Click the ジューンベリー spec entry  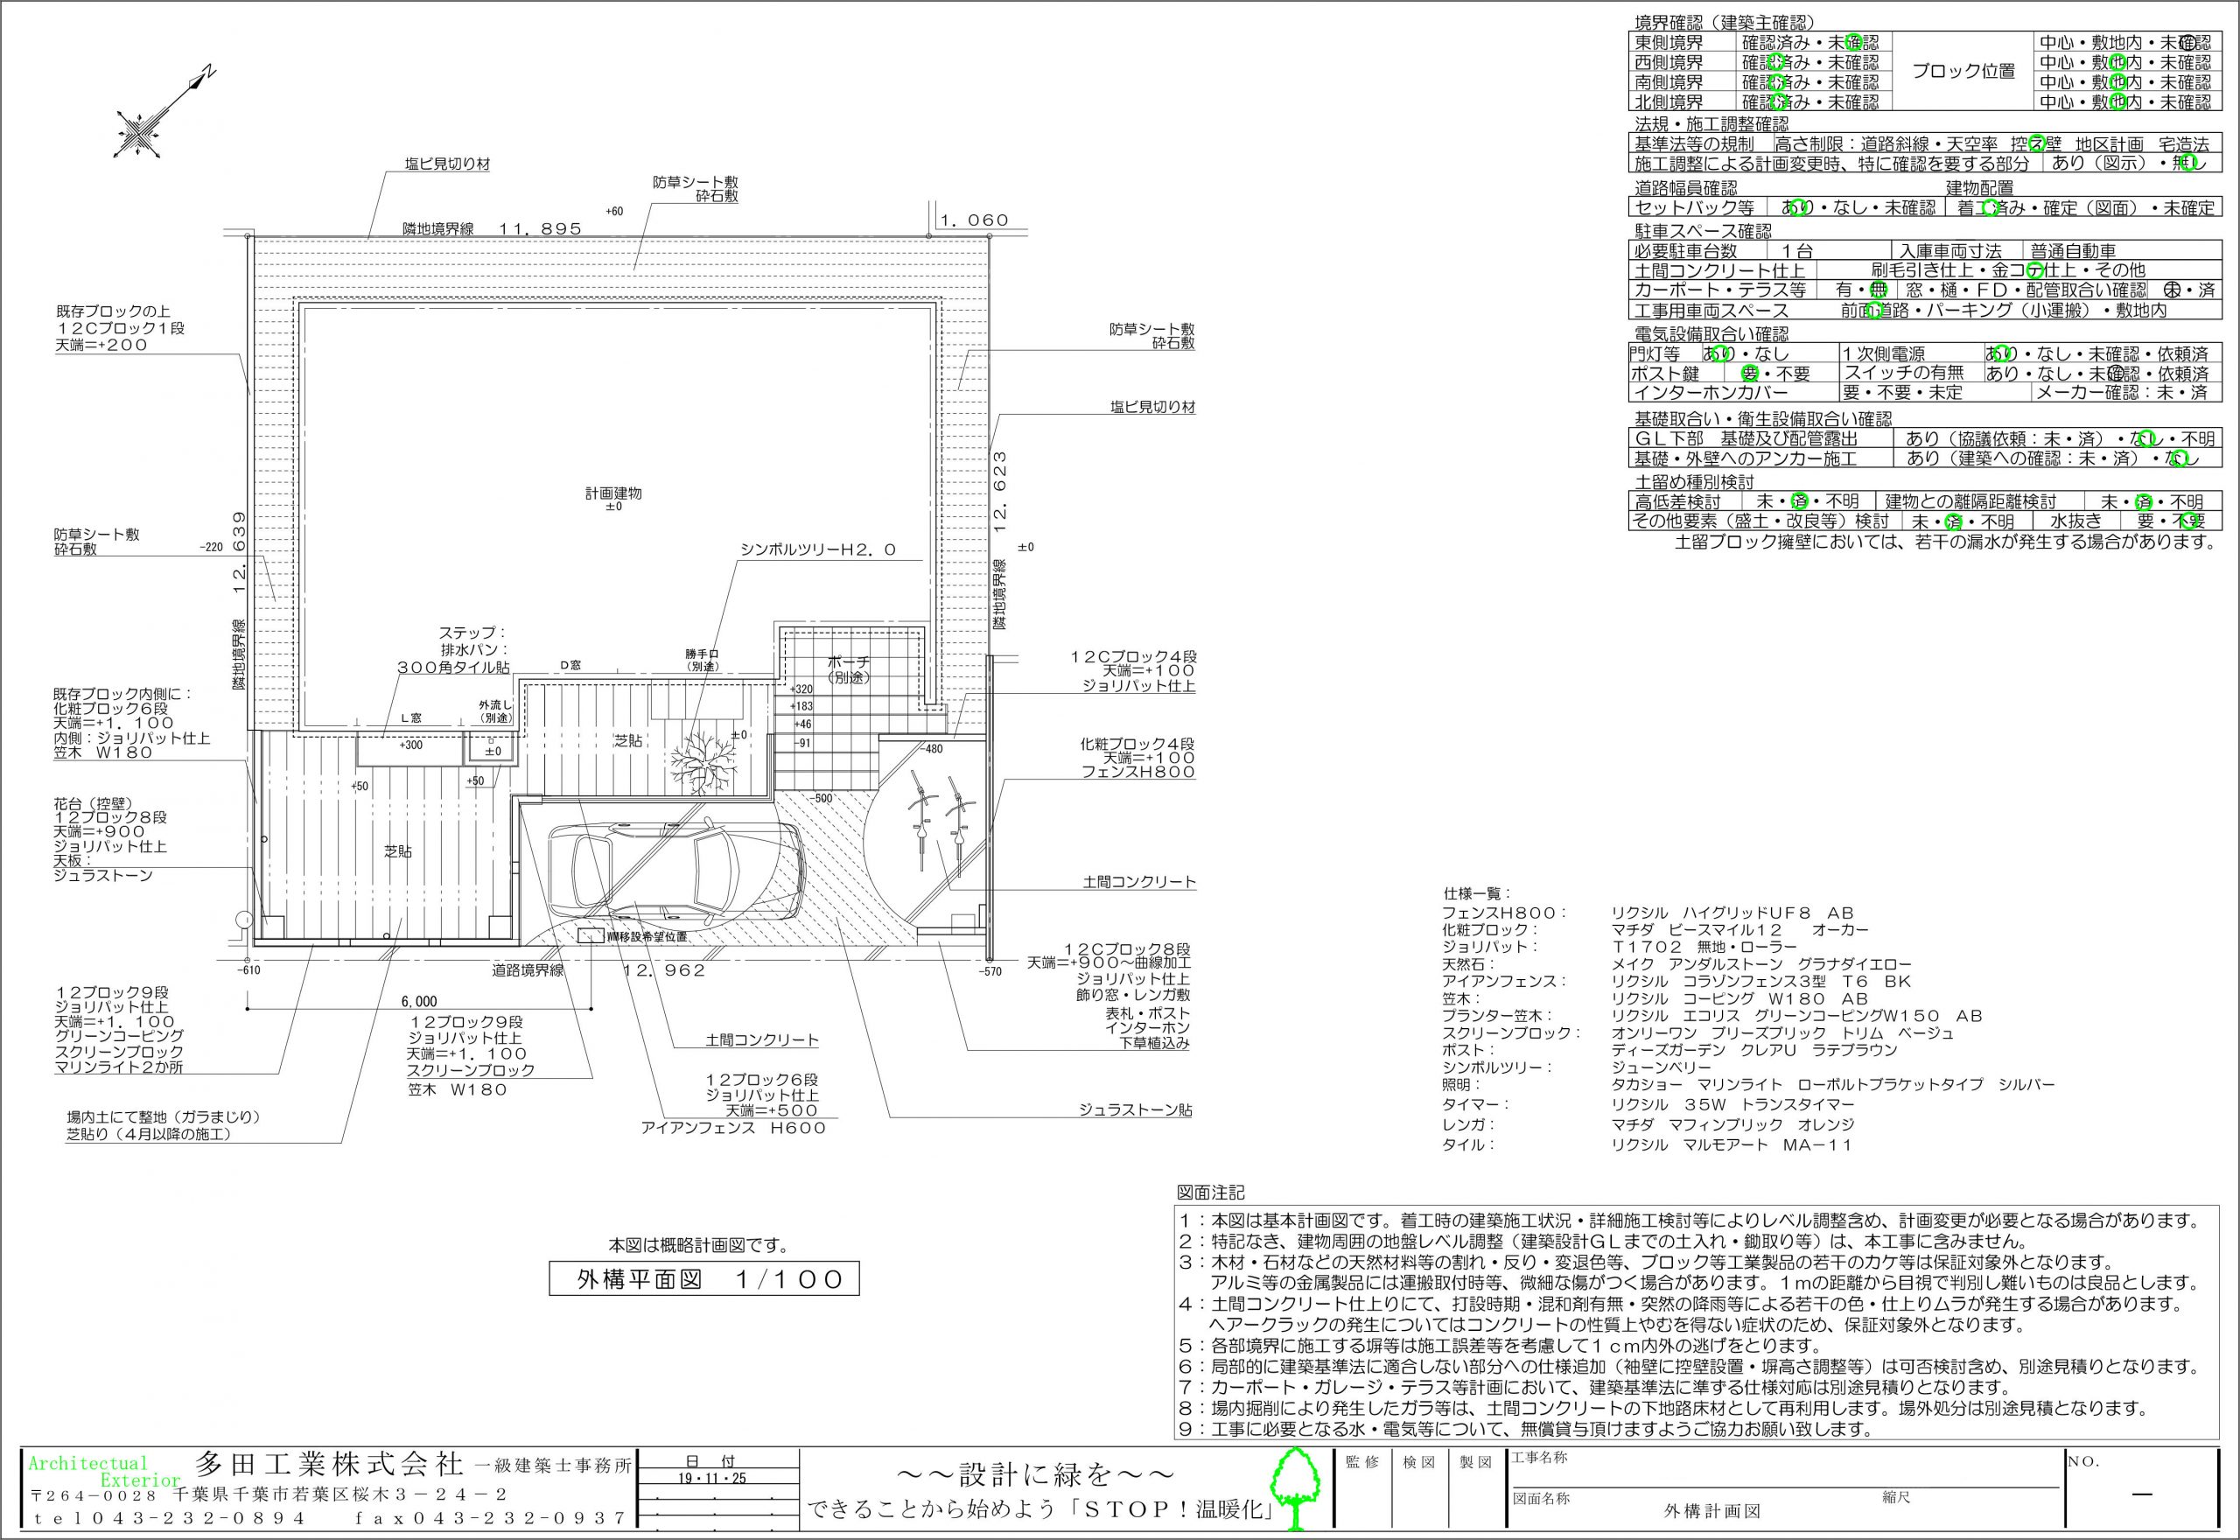click(1662, 1068)
